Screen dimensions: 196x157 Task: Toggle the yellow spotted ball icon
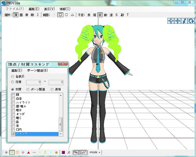click(56, 152)
